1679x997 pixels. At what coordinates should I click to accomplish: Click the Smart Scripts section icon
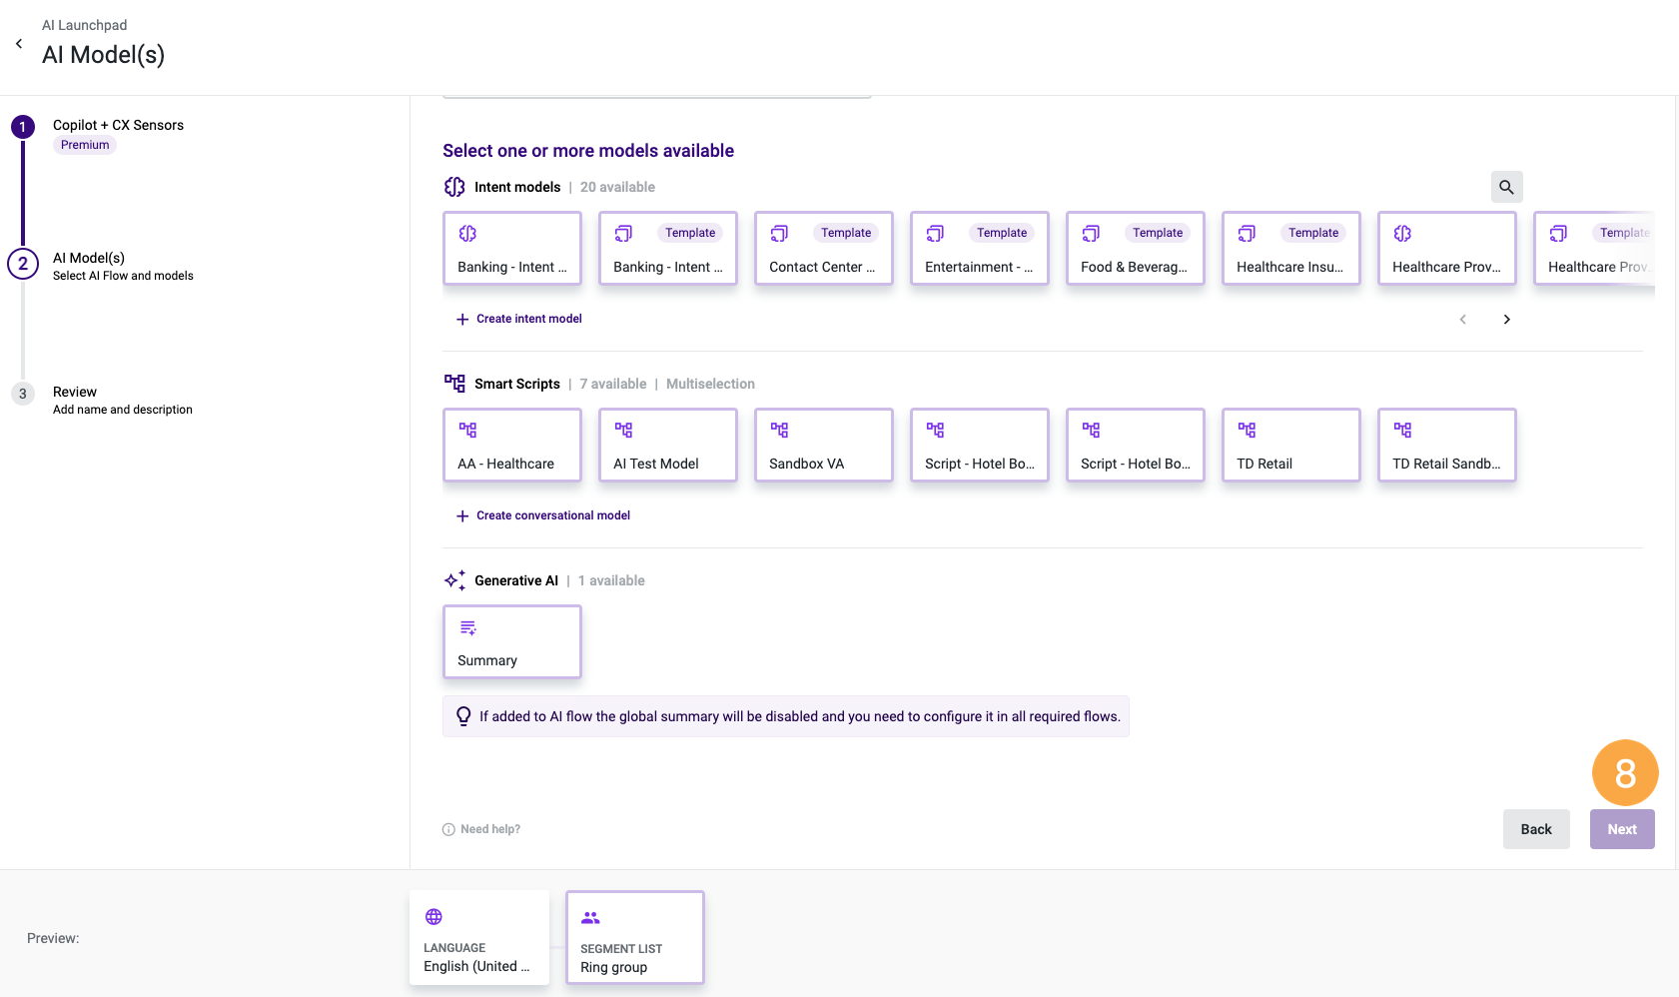(x=455, y=383)
